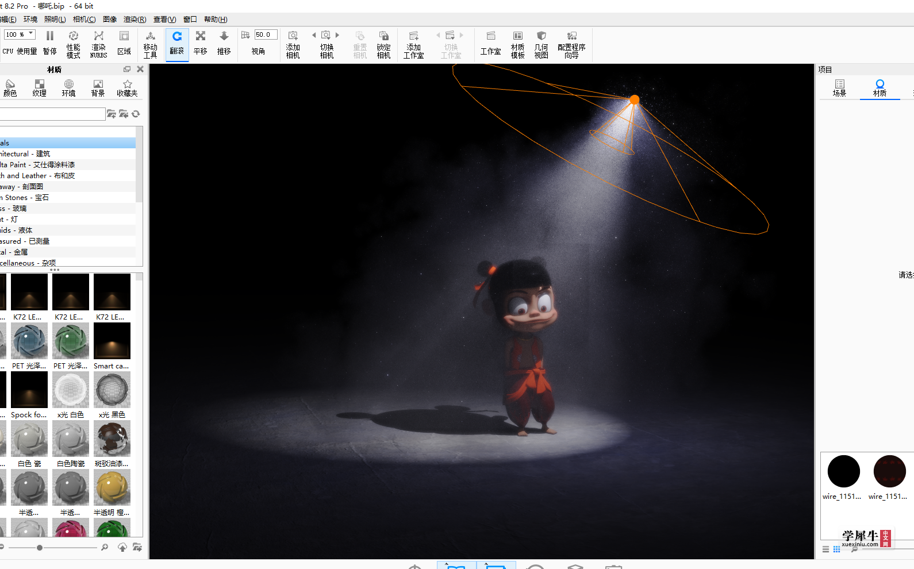Click the material library search field

pyautogui.click(x=52, y=114)
